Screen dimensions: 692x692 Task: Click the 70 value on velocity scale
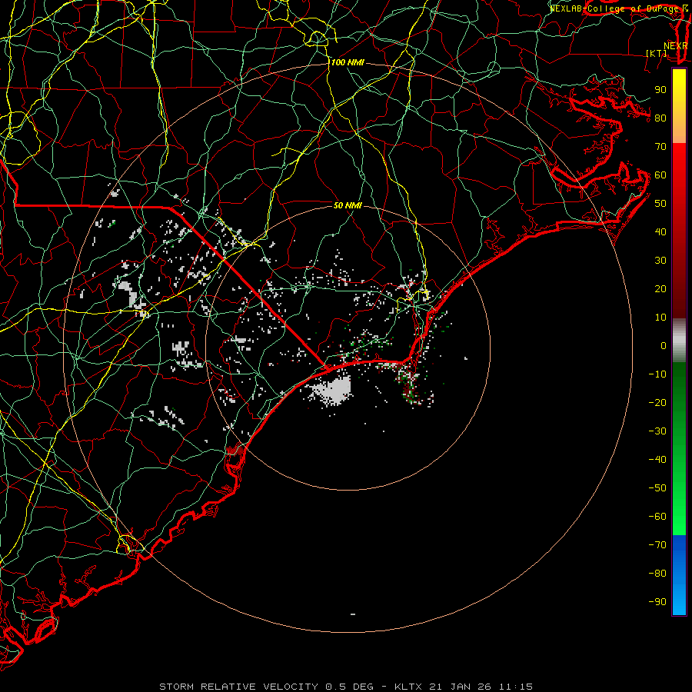click(660, 147)
